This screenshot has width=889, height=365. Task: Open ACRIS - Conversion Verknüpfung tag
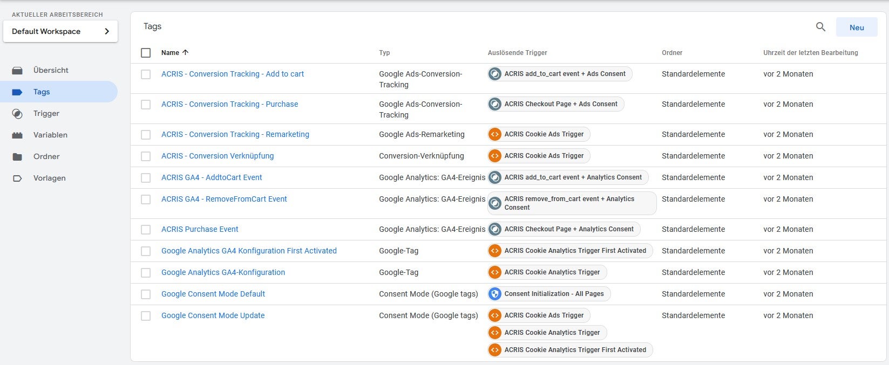(218, 156)
